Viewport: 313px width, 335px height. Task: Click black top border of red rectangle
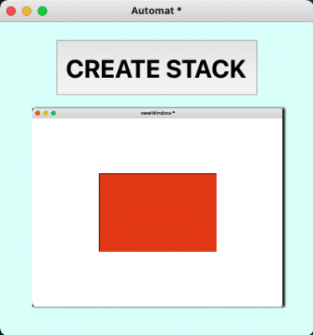(157, 174)
